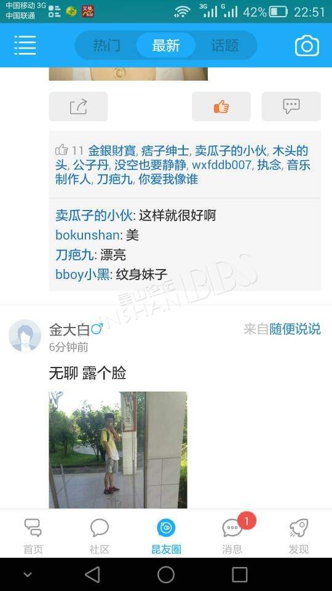Go to 首页 in bottom navigation

click(33, 536)
